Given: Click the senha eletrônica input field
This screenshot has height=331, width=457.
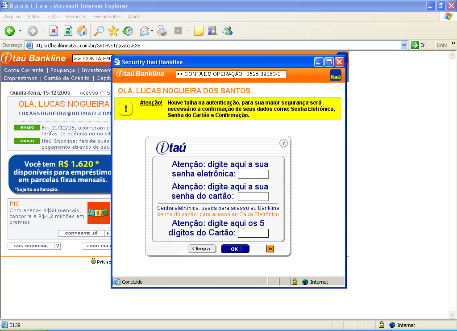Looking at the screenshot, I should tap(253, 174).
